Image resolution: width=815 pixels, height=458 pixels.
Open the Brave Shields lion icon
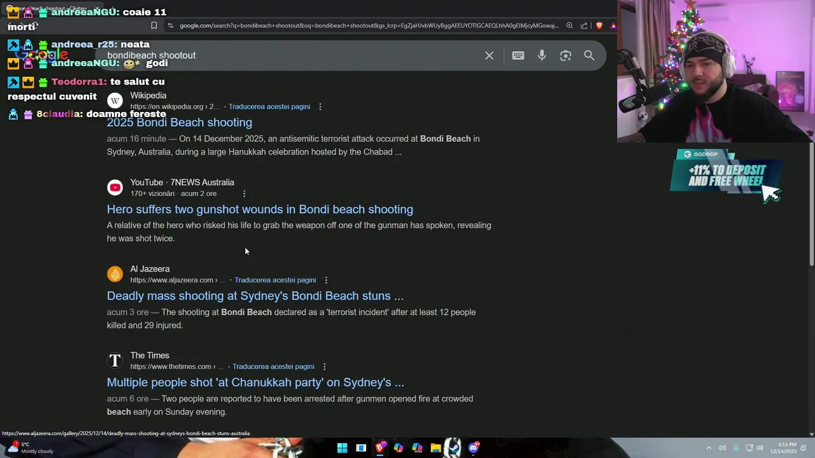pos(599,25)
